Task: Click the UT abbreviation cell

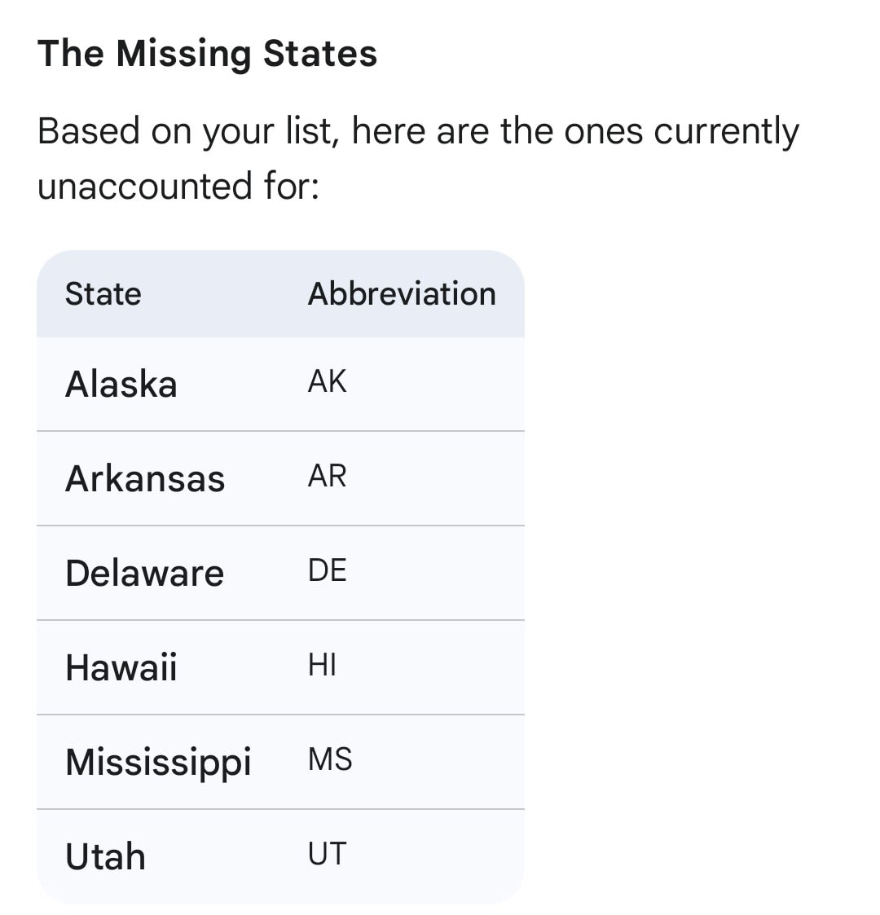Action: pos(327,854)
